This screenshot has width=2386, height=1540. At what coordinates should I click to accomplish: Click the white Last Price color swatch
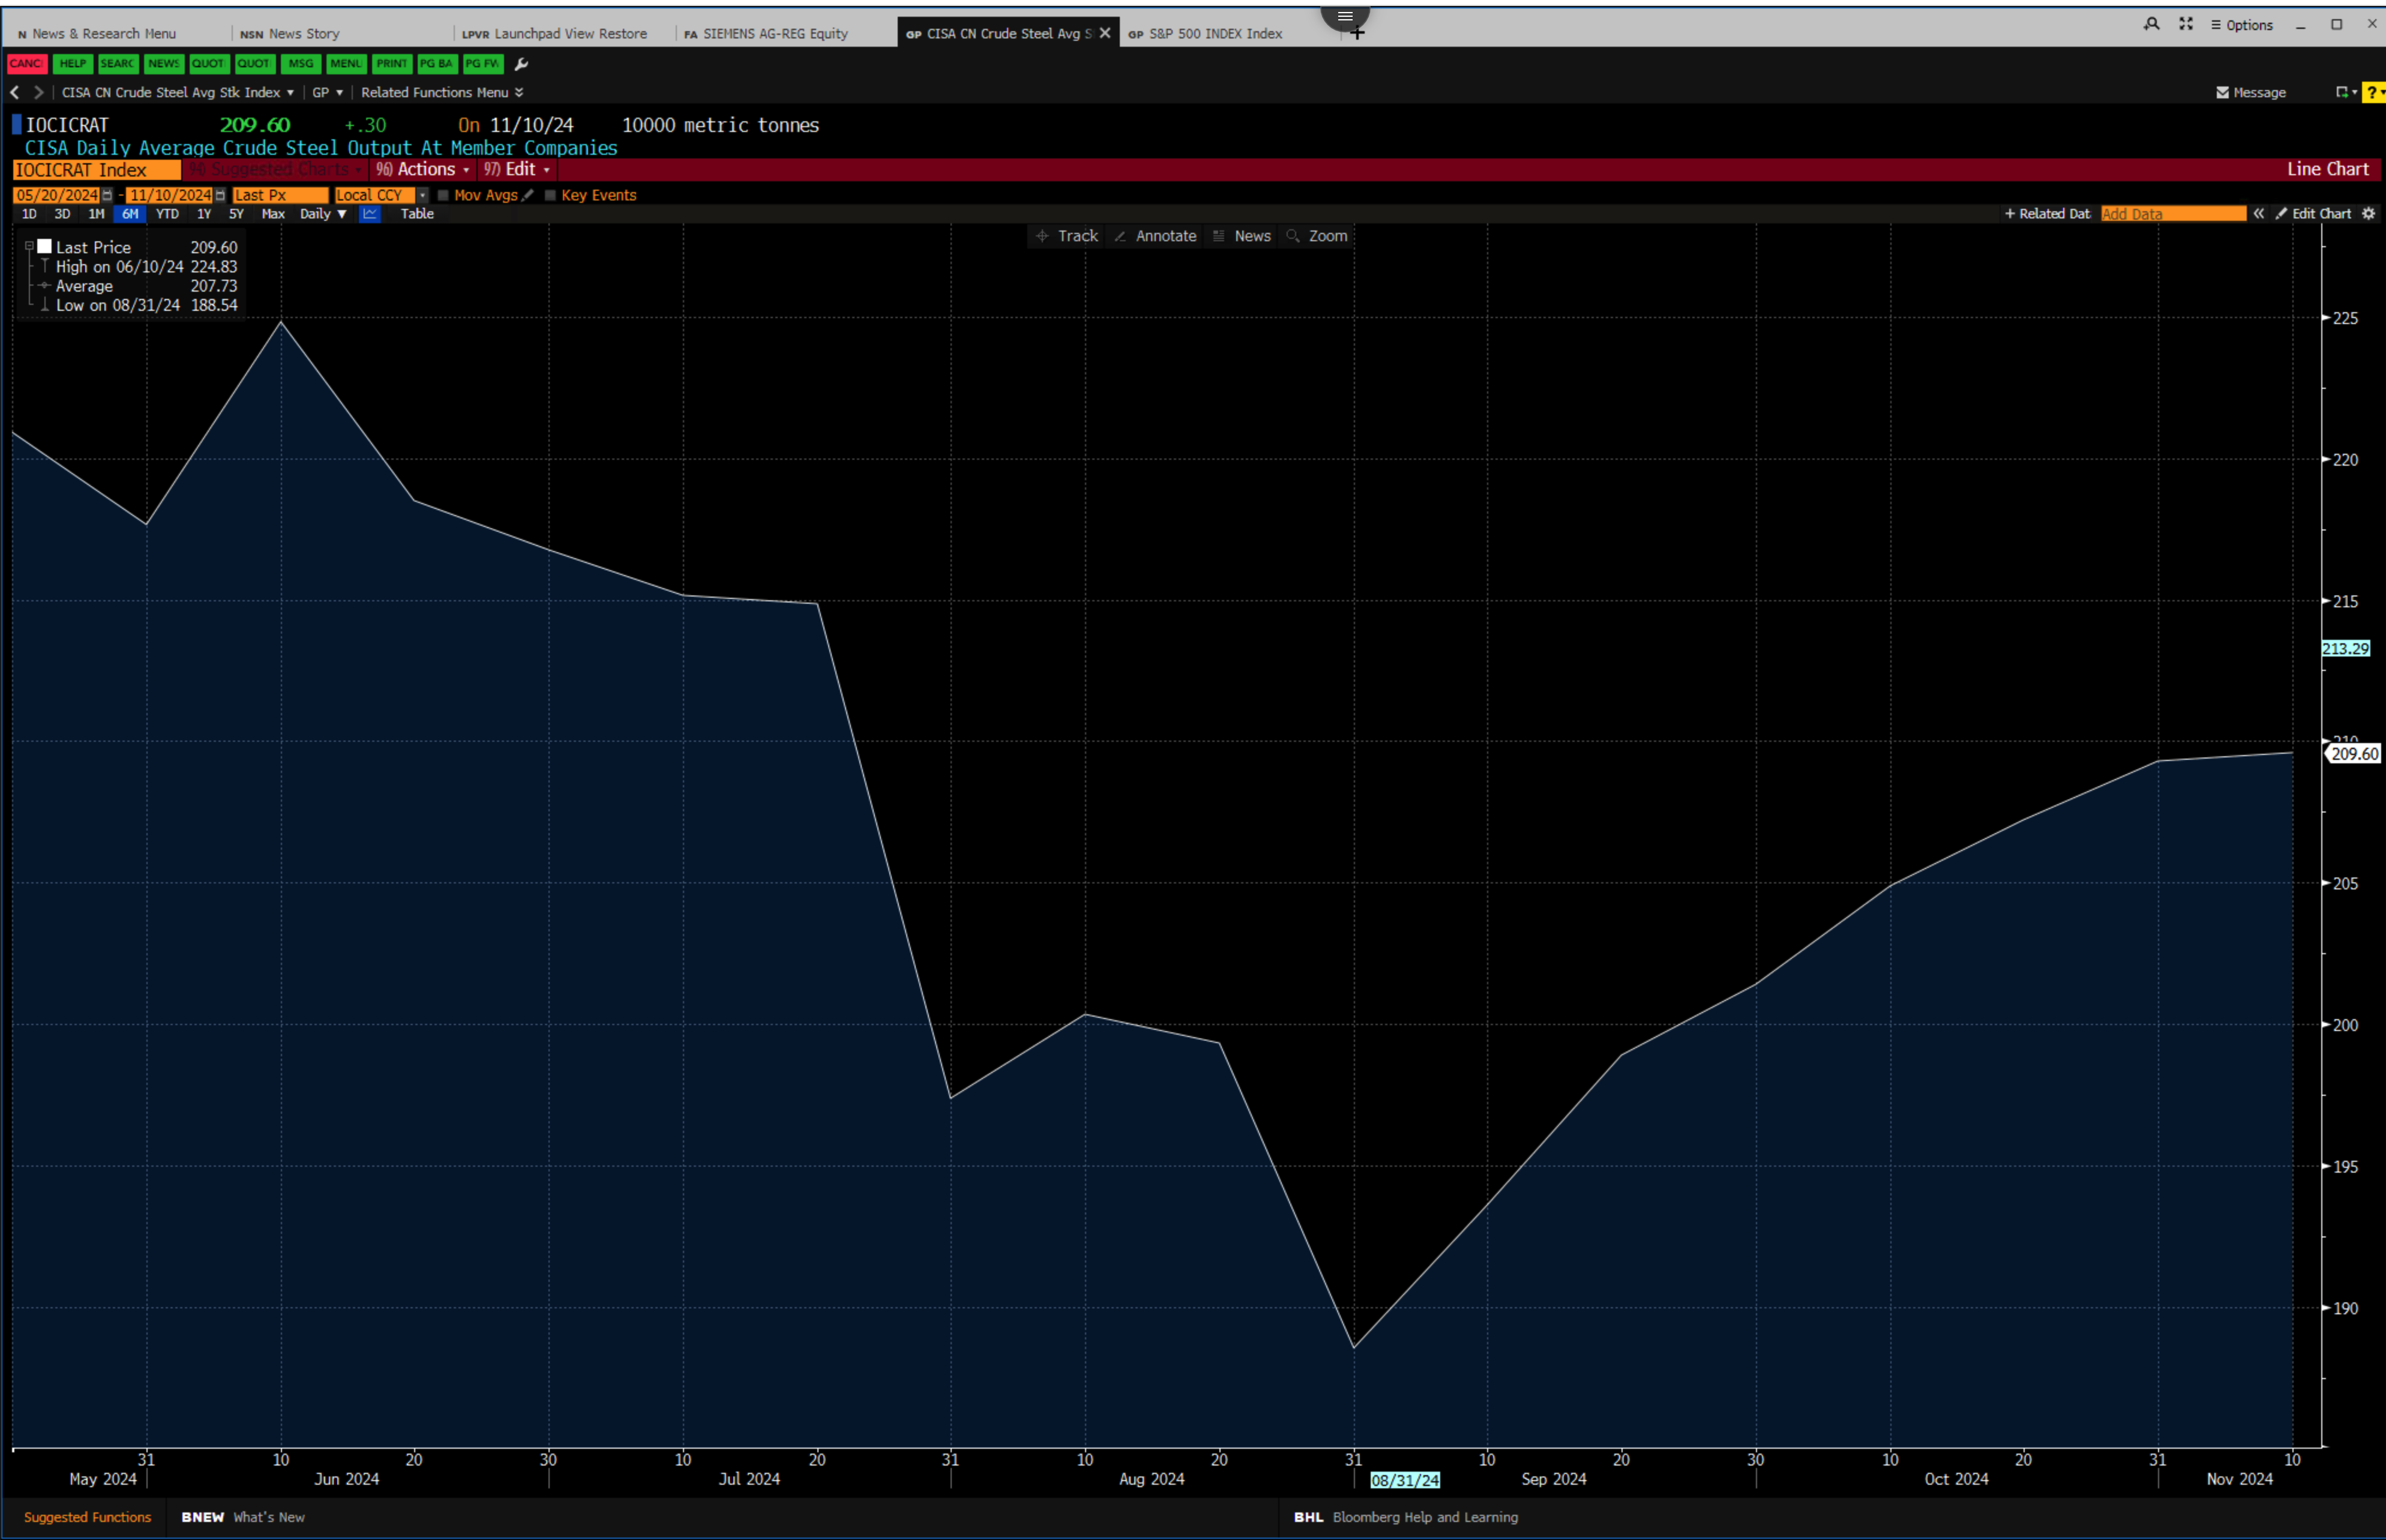(x=44, y=246)
